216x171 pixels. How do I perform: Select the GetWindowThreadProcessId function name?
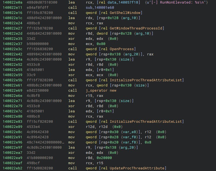[x=136, y=28]
